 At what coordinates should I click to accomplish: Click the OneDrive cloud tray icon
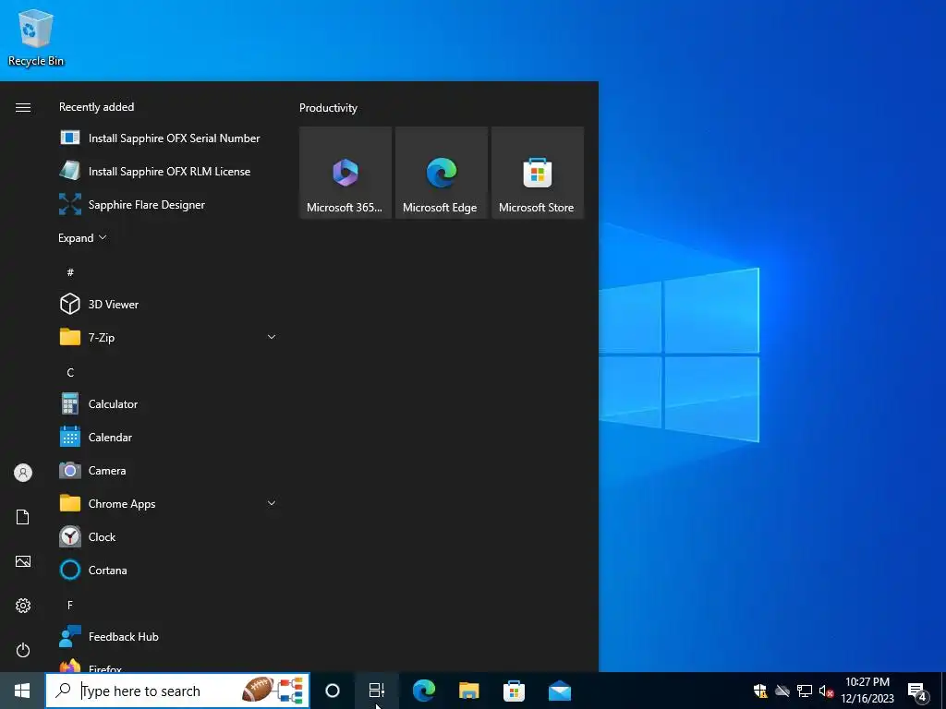tap(782, 691)
